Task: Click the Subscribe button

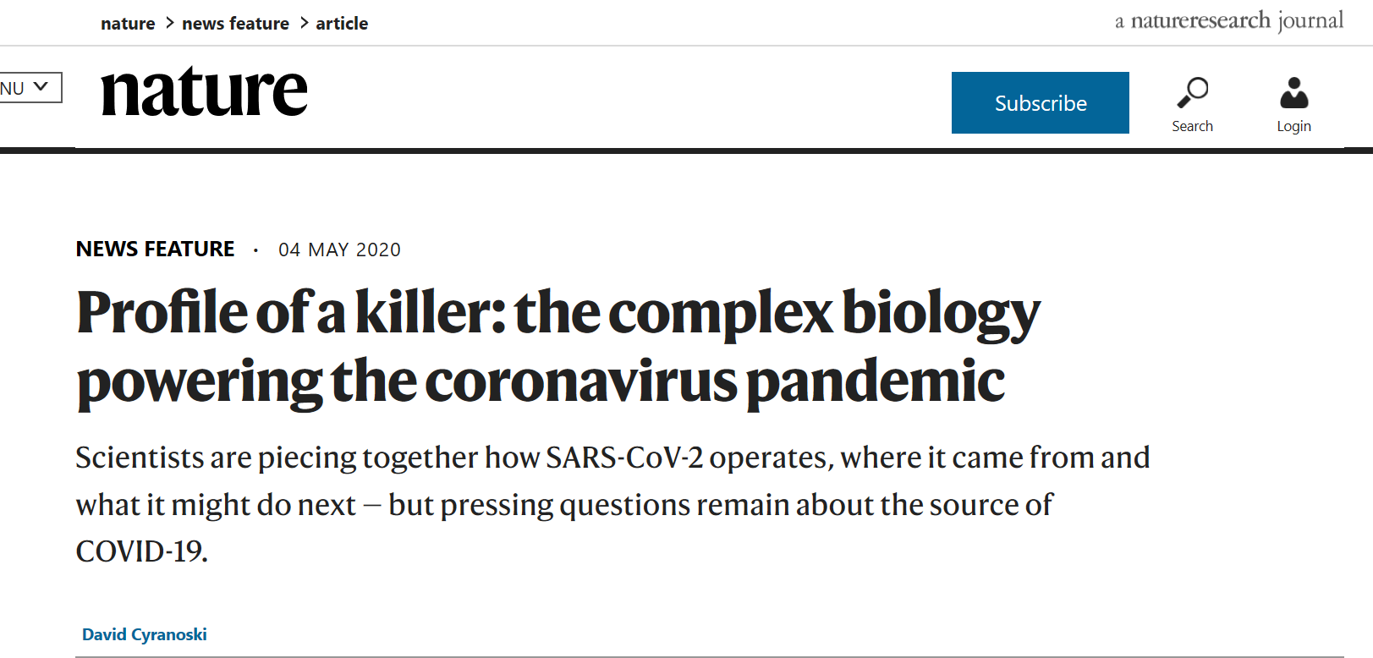Action: click(x=1041, y=102)
